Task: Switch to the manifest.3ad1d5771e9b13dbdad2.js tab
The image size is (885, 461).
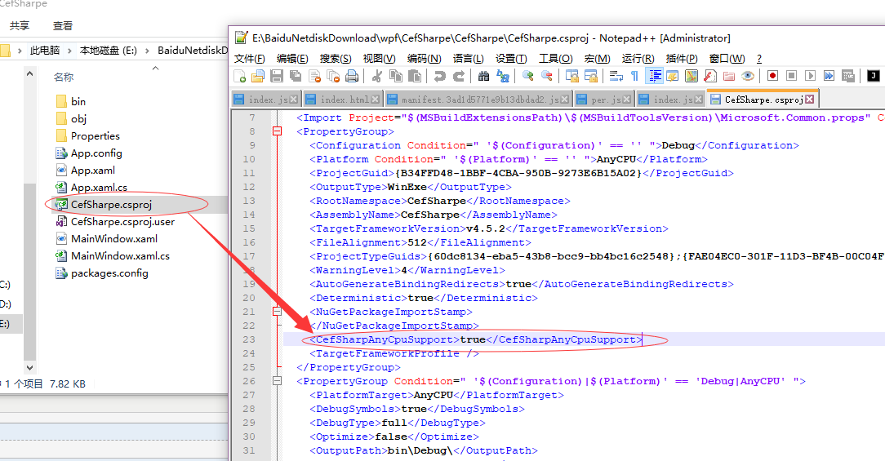Action: [478, 100]
